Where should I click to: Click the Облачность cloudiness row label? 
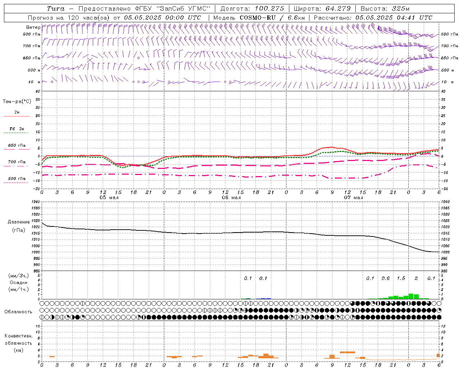click(x=18, y=312)
